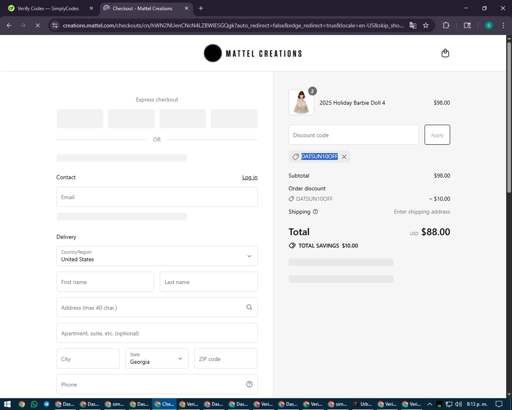Screen dimensions: 512x410
Task: Open the Chrome three-dot menu
Action: (503, 25)
